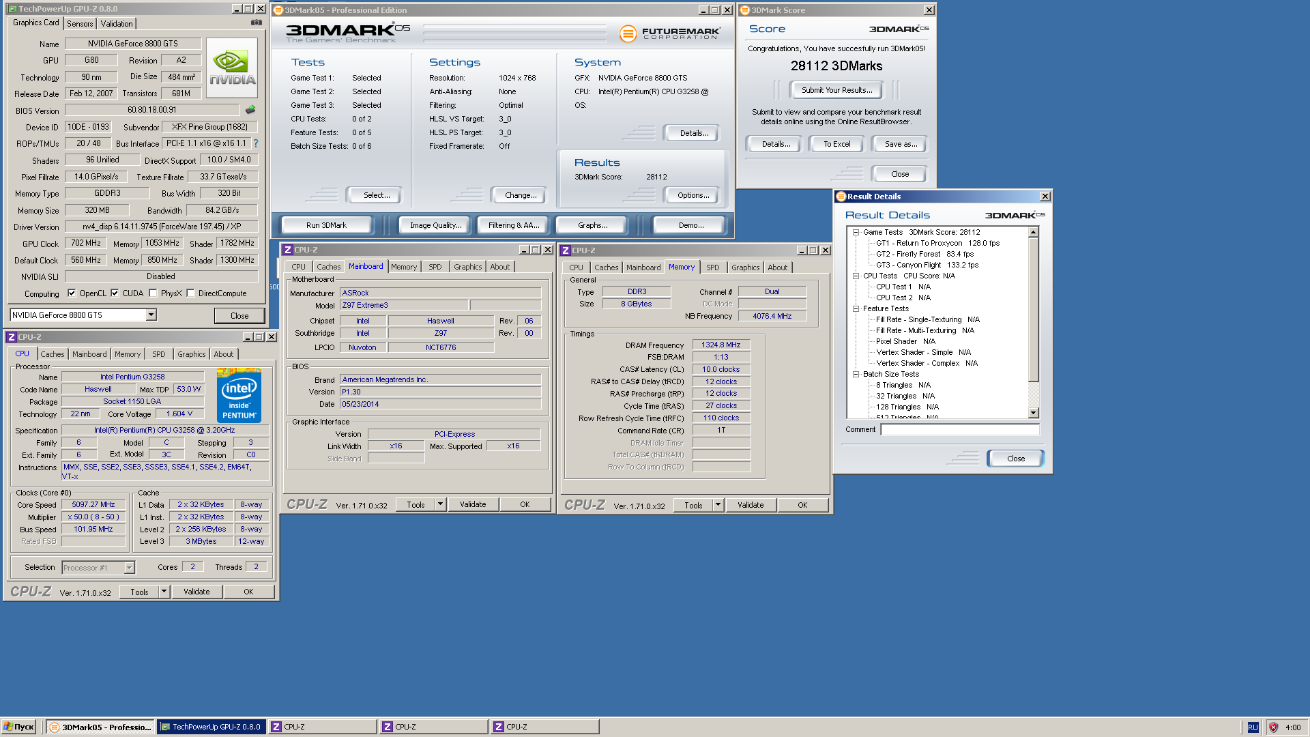Click the Close button in Result Details
Screen dimensions: 1310x737
[1015, 459]
